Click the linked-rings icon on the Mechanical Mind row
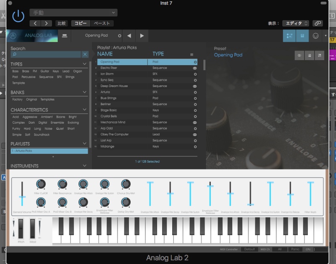 click(195, 122)
